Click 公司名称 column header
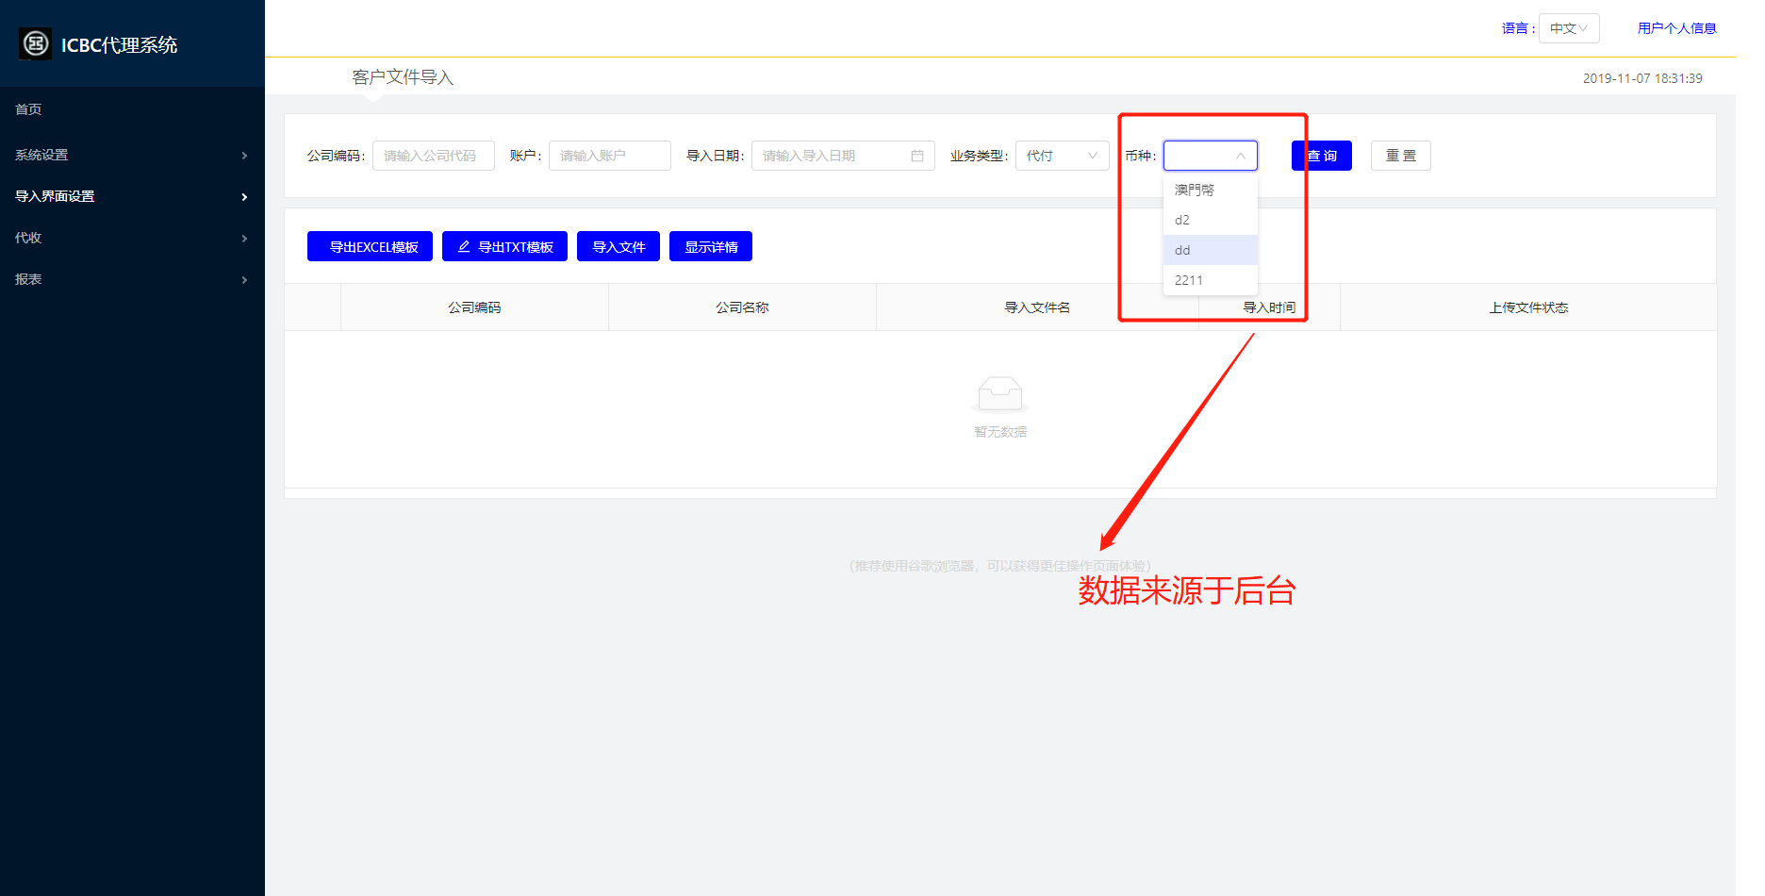The height and width of the screenshot is (896, 1765). [742, 307]
